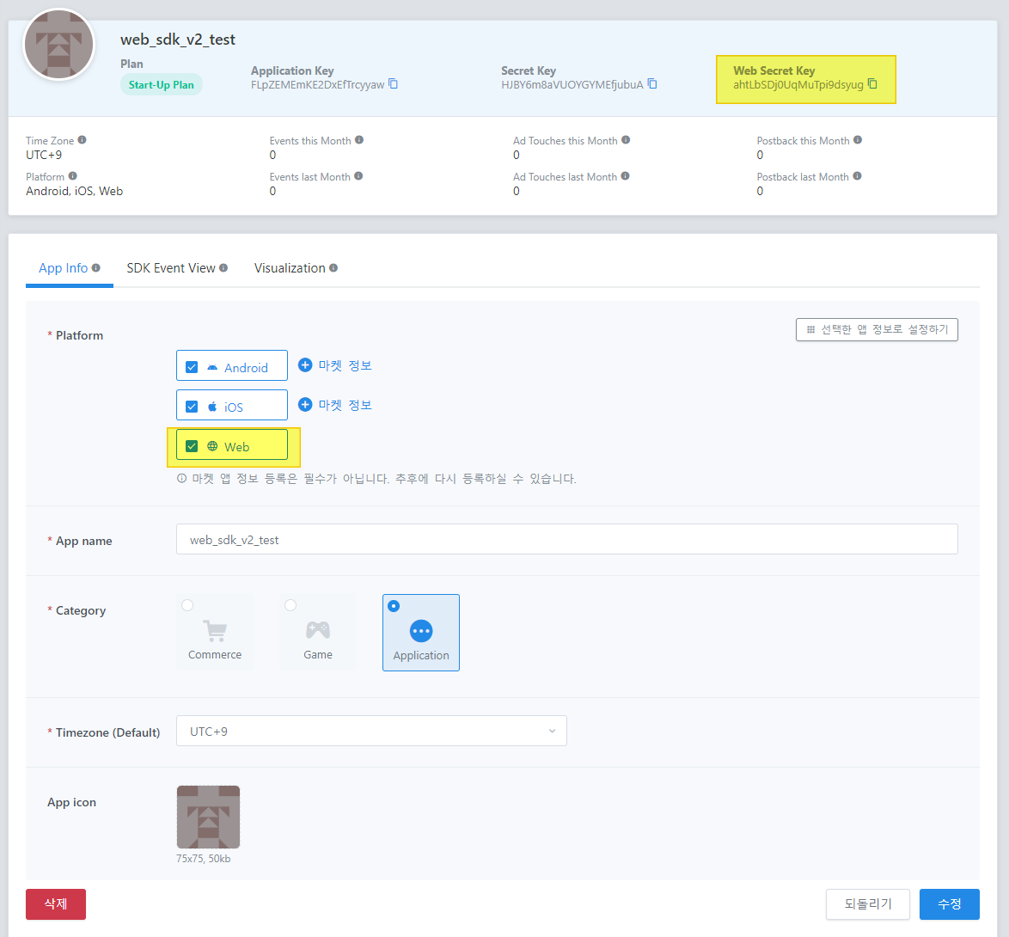Uncheck the iOS platform checkbox
Image resolution: width=1009 pixels, height=937 pixels.
(192, 407)
